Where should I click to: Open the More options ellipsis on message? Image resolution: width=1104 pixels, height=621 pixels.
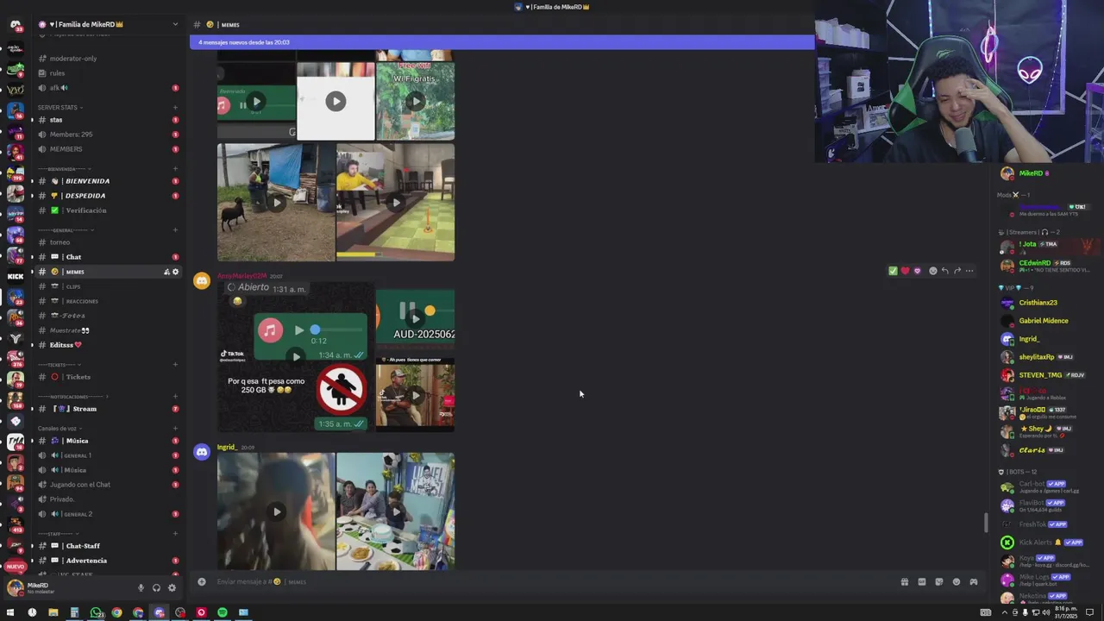(969, 271)
